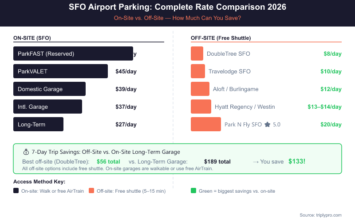Click the OFF-SITE (Free Shuttle) heading
Image resolution: width=355 pixels, height=221 pixels.
tap(221, 38)
